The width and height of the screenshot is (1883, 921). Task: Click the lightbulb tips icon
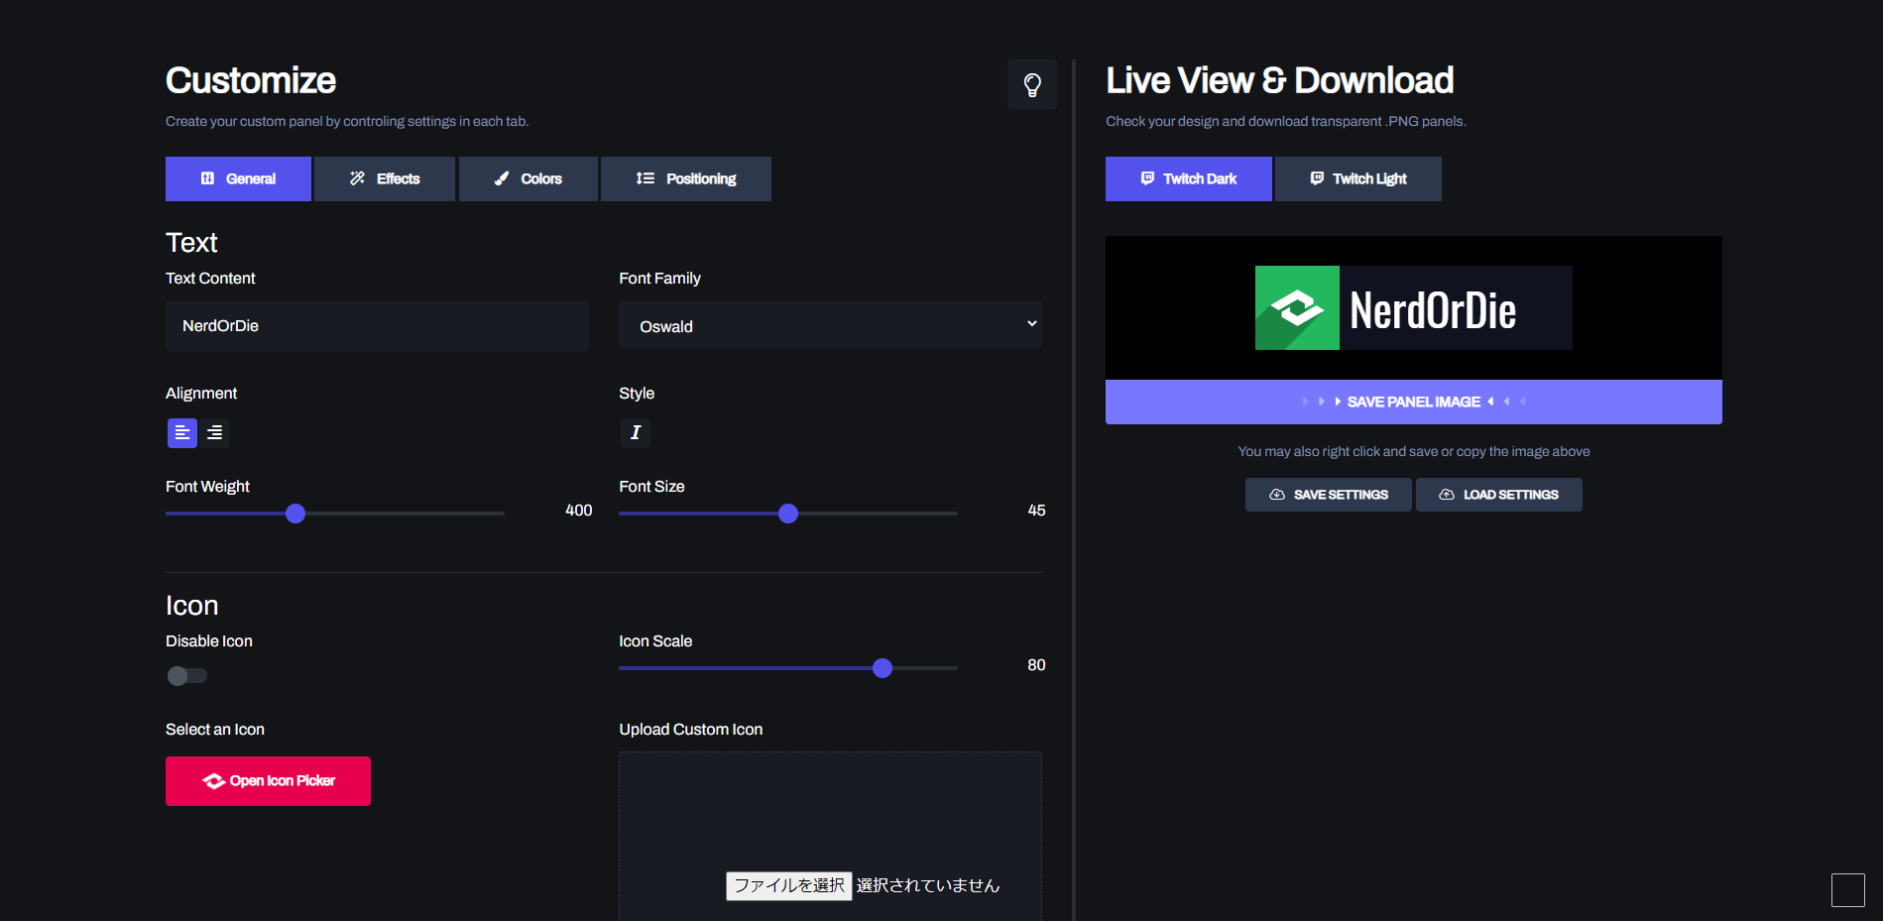[x=1032, y=84]
